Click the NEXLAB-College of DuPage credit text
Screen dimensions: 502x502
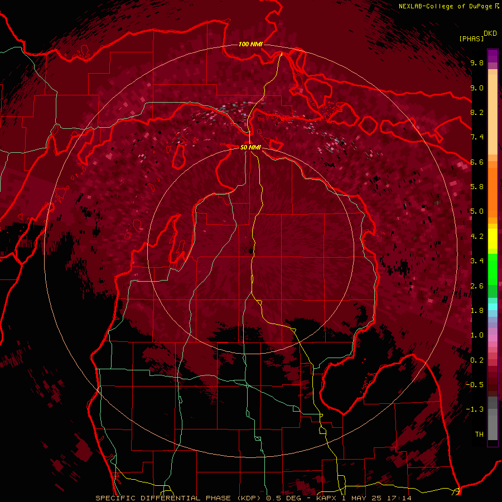tap(446, 6)
